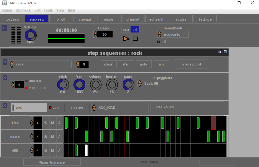Solo the kick track with S

pos(46,123)
